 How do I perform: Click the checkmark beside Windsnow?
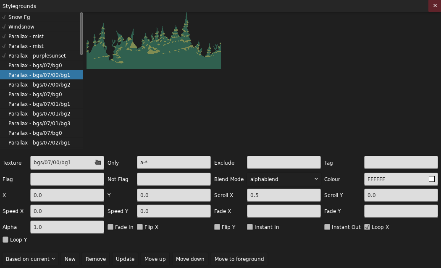tap(4, 27)
